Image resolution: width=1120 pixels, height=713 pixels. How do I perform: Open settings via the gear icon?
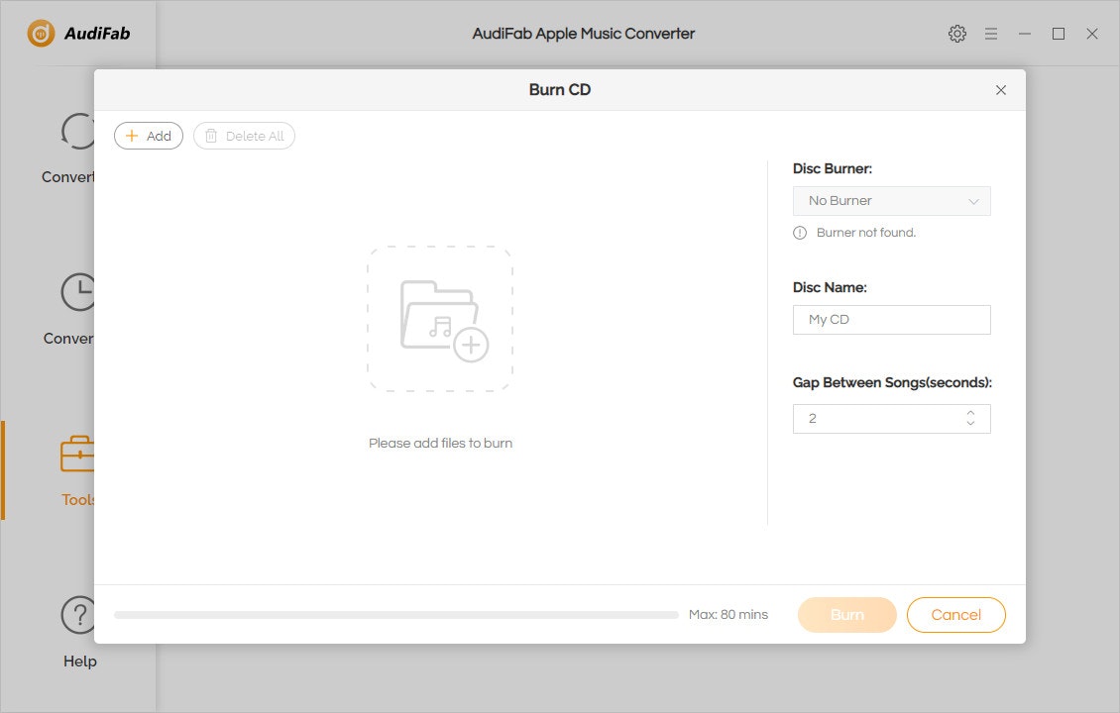pos(957,34)
